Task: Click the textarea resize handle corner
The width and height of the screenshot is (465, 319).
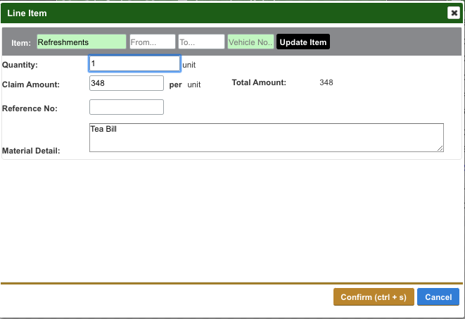Action: click(x=440, y=148)
